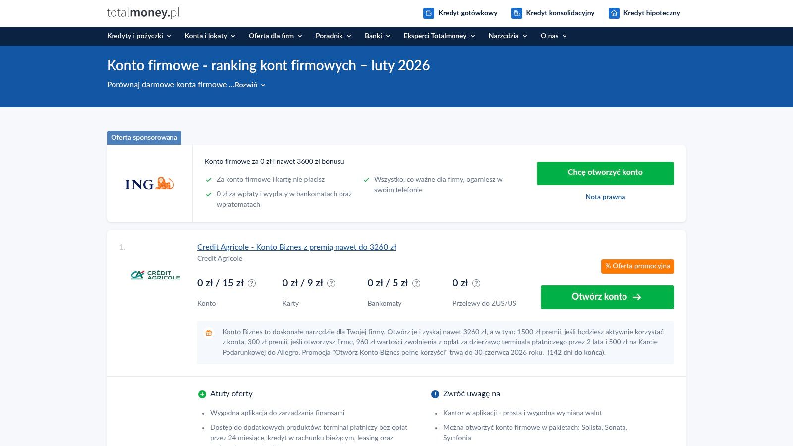Expand the Banki menu
Screen dimensions: 793x446
point(378,36)
